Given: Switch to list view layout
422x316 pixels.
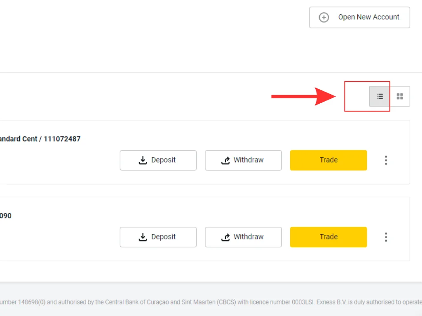Looking at the screenshot, I should pos(380,96).
